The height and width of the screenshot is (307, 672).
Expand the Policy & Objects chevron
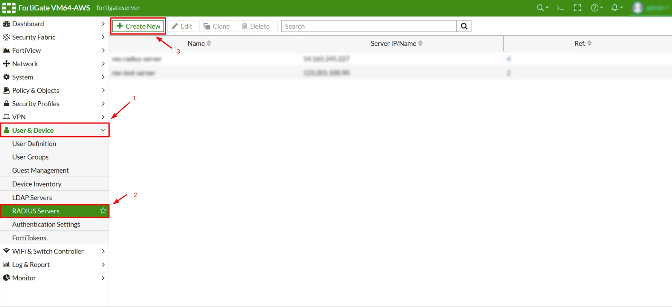[x=103, y=90]
